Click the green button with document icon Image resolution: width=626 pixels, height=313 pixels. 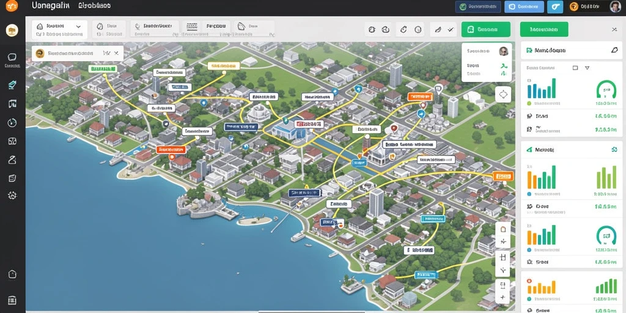tap(486, 29)
